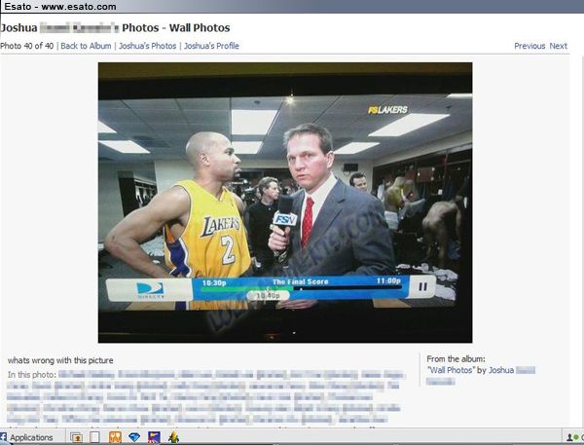Go to the Previous photo
The image size is (584, 445).
click(529, 46)
